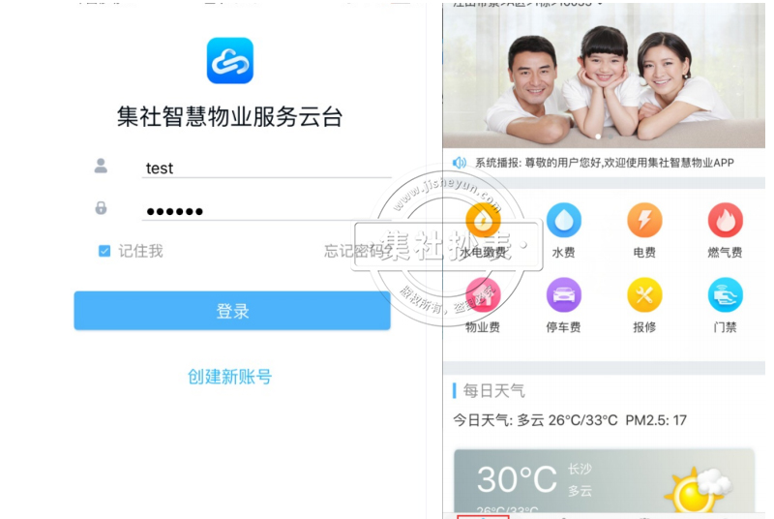Expand the address selector at top

pyautogui.click(x=528, y=3)
